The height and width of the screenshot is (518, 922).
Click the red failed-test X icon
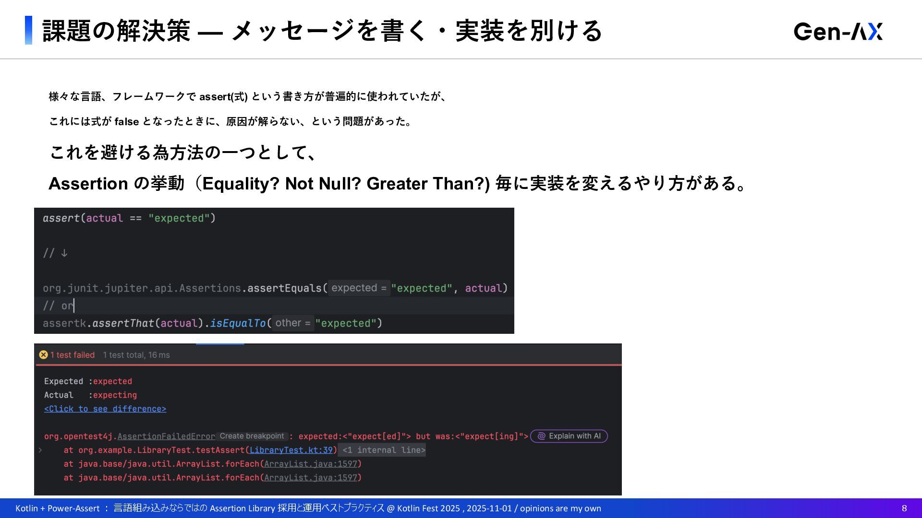[x=43, y=355]
